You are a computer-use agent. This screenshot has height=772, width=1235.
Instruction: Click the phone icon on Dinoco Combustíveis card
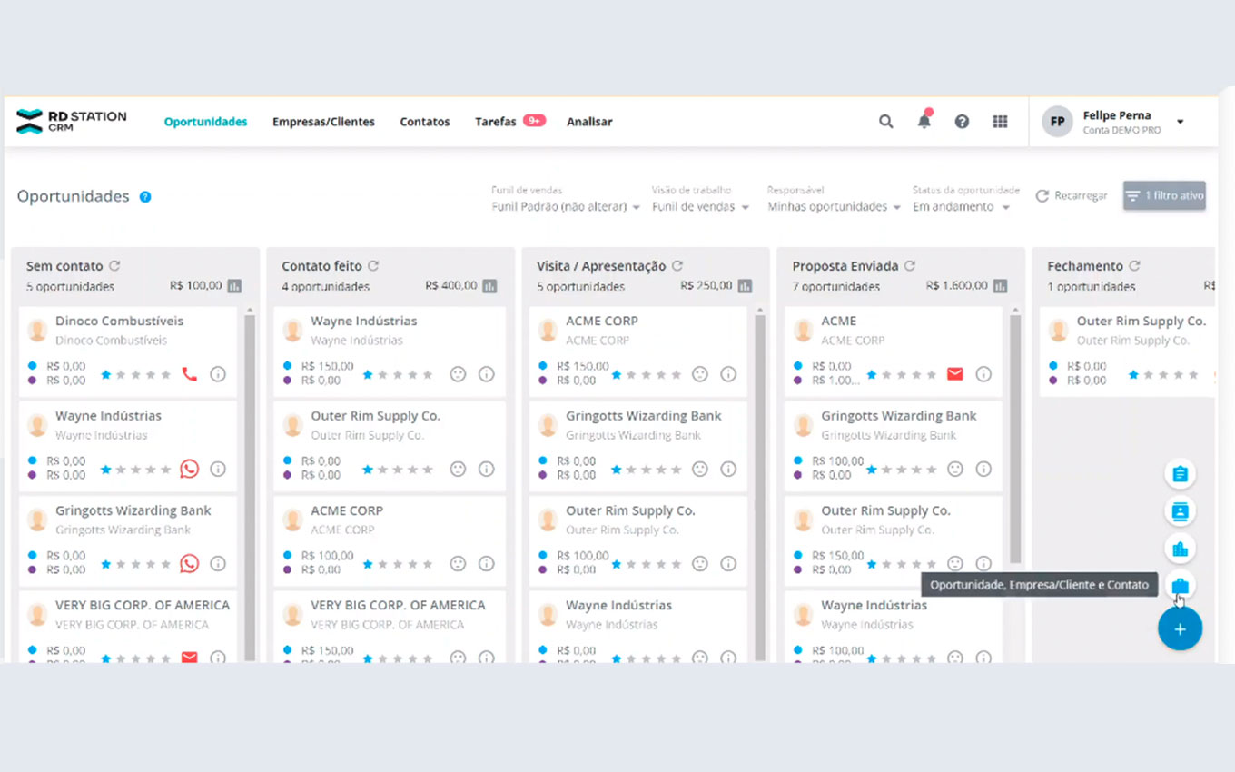189,373
